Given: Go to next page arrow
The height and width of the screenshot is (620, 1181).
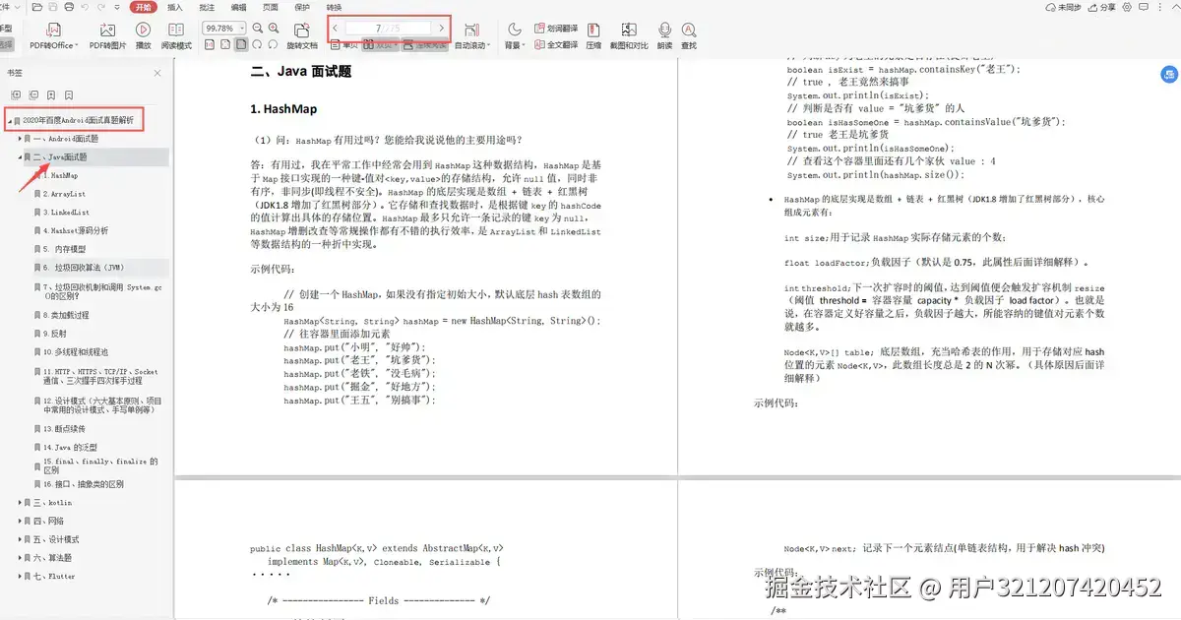Looking at the screenshot, I should 442,29.
